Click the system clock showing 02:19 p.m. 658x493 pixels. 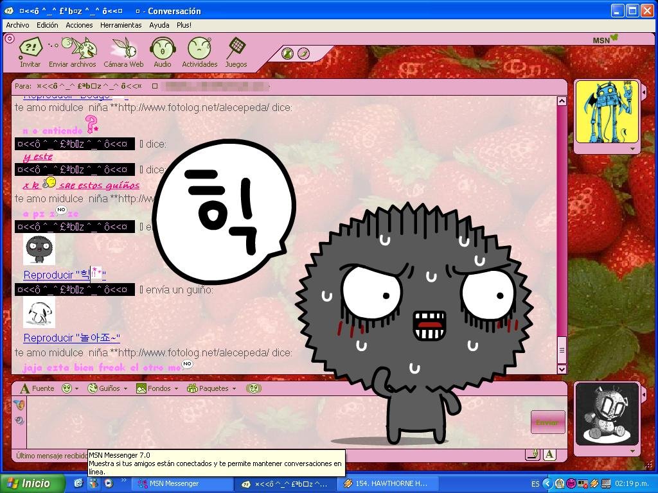pyautogui.click(x=633, y=484)
